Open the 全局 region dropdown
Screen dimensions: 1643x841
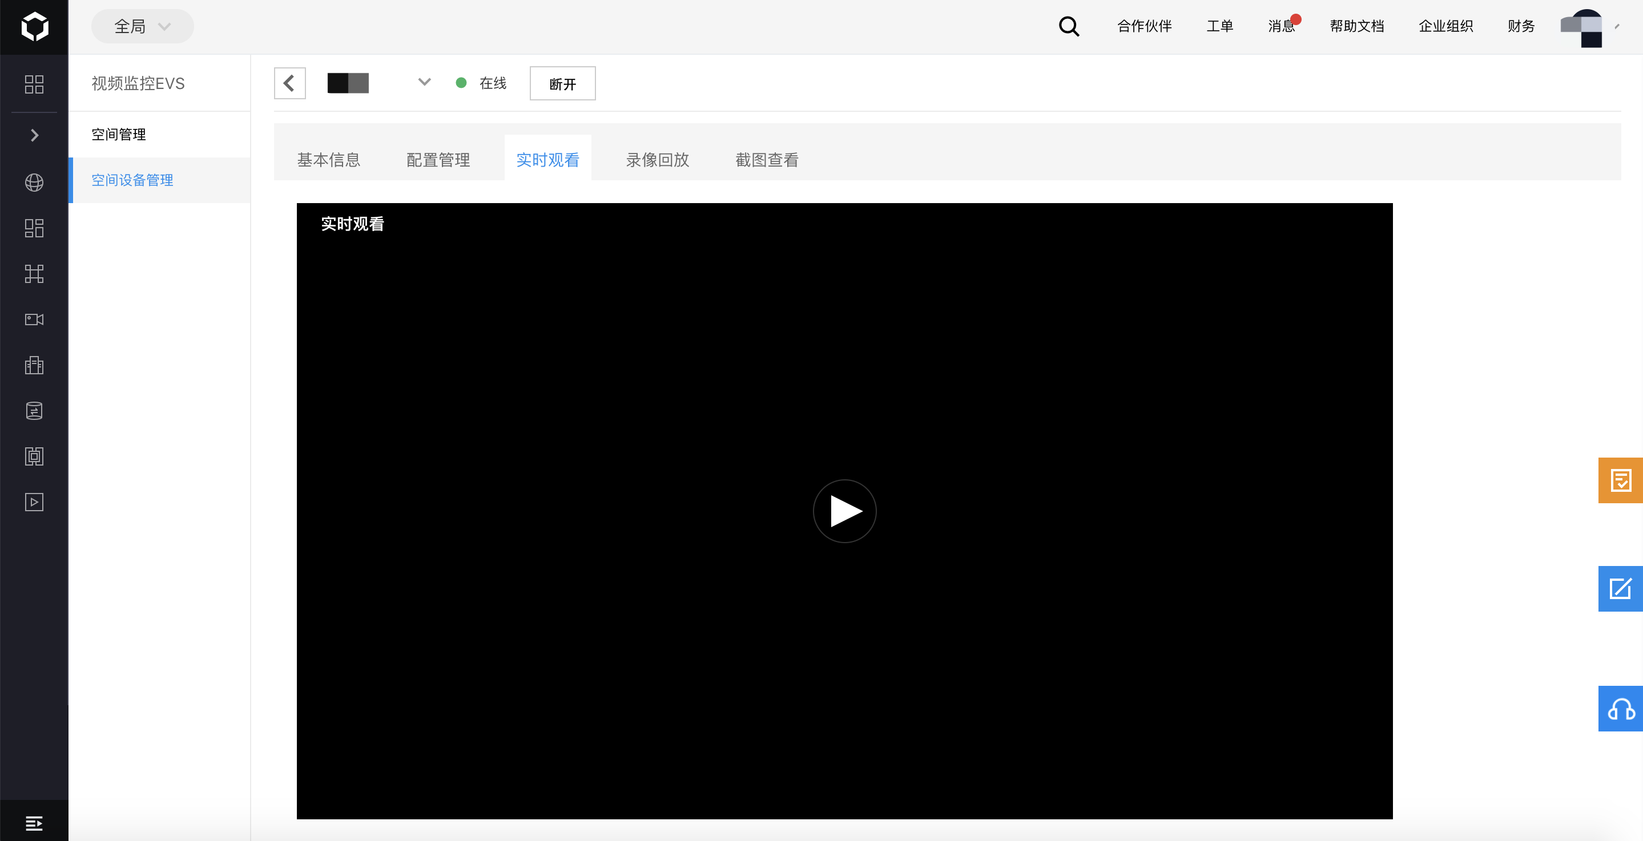(142, 26)
